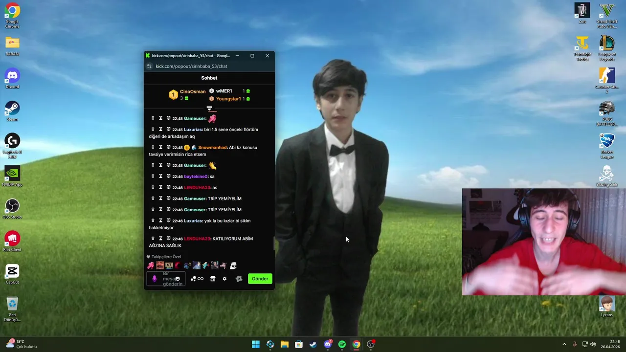Screen dimensions: 626x352
Task: Open the emoji picker in chat
Action: tap(178, 279)
